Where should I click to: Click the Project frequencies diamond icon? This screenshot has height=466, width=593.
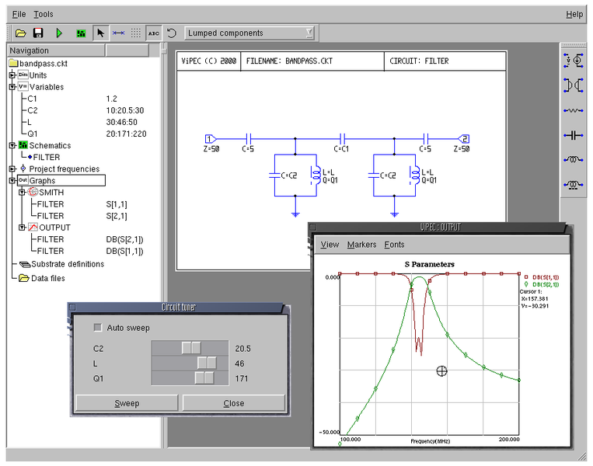[23, 169]
